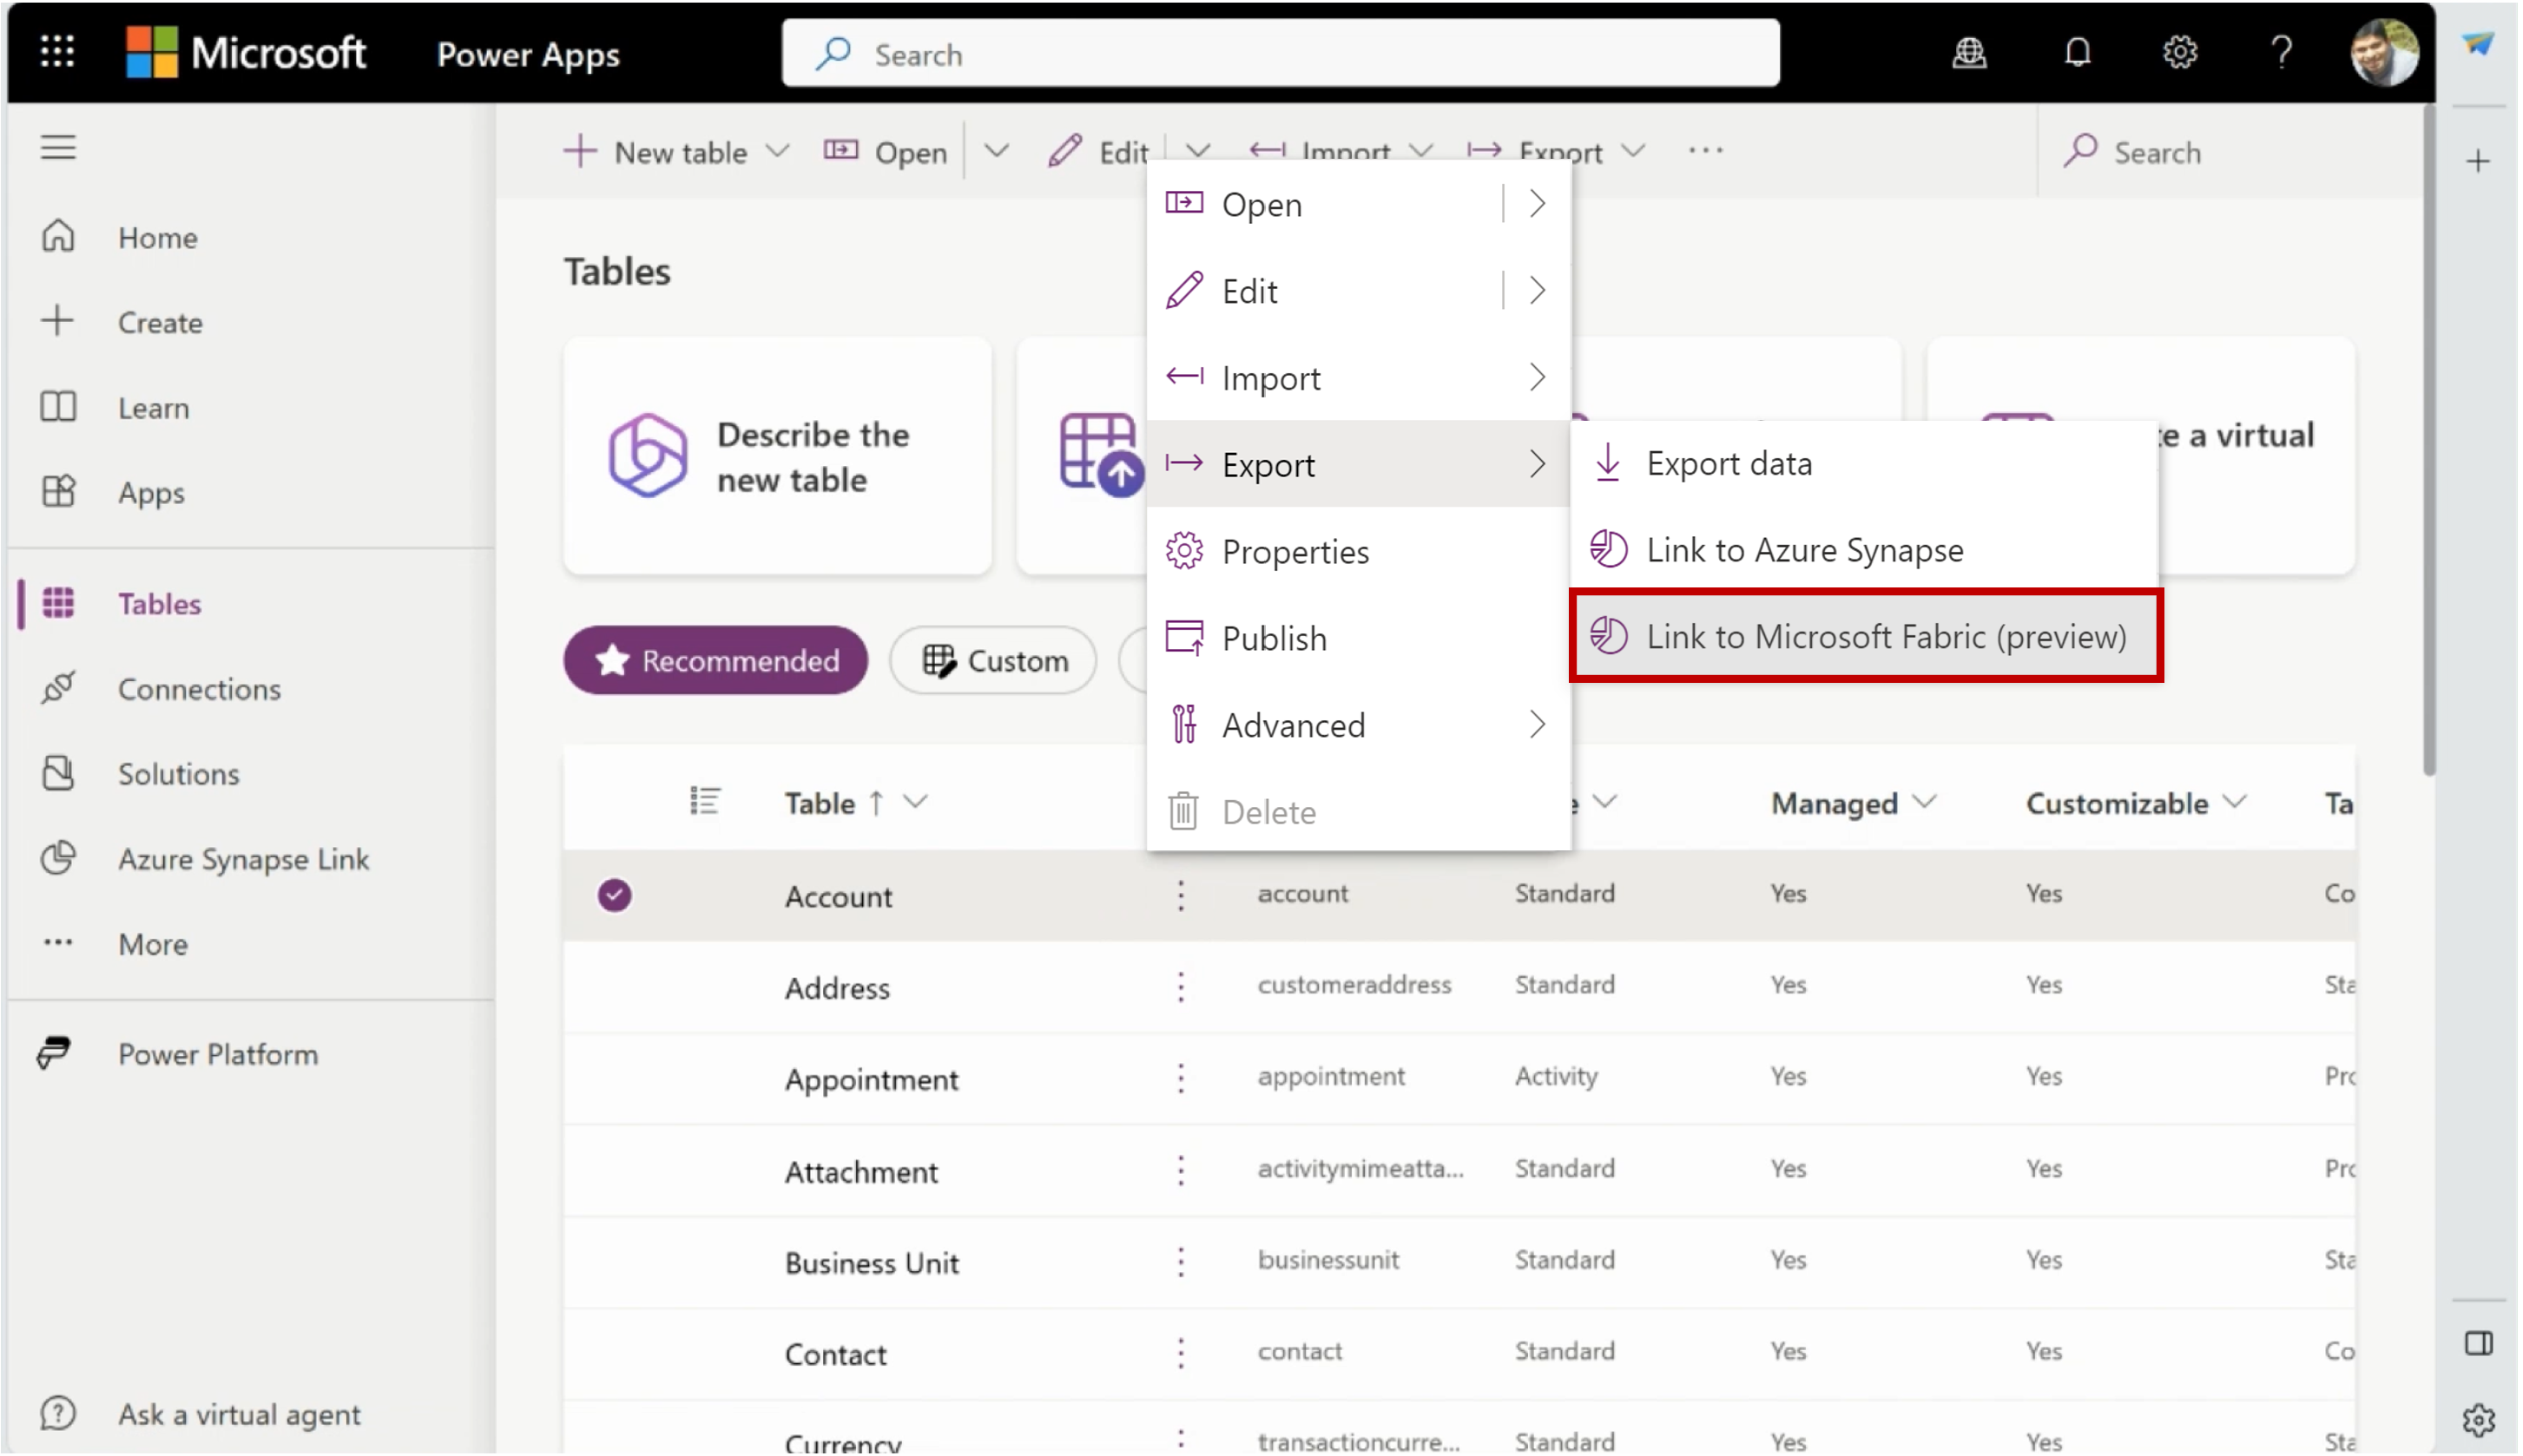Select Export data from submenu

[x=1729, y=462]
